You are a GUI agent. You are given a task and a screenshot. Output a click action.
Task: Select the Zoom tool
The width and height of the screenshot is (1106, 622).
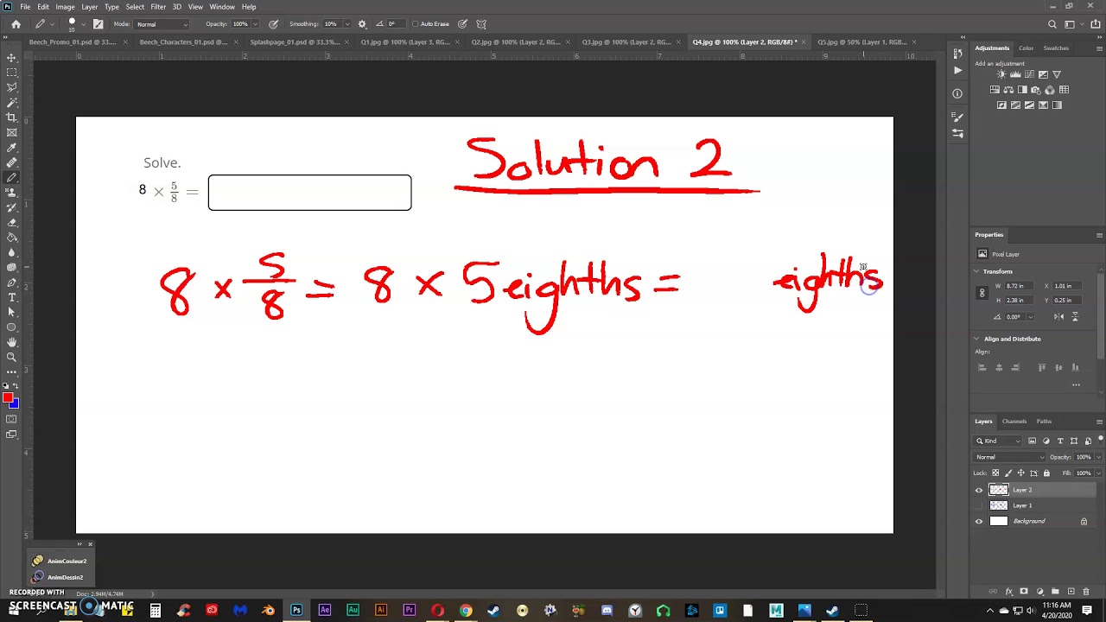coord(11,357)
